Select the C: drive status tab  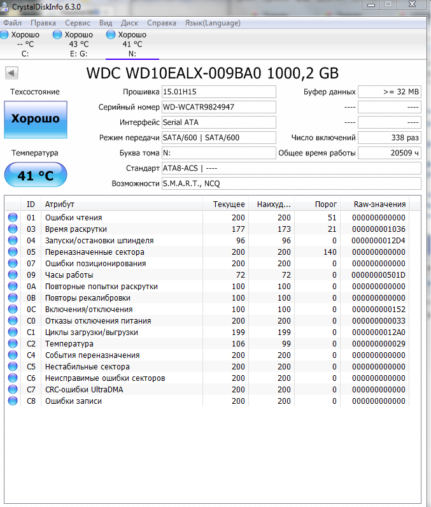(21, 44)
